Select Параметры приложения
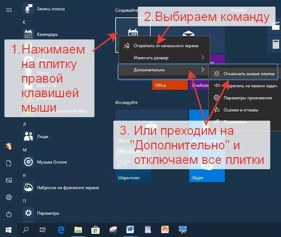This screenshot has height=237, width=281. tap(245, 98)
